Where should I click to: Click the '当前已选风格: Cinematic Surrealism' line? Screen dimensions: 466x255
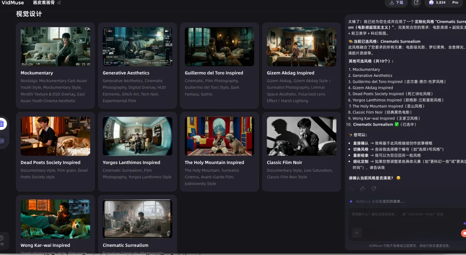click(384, 41)
